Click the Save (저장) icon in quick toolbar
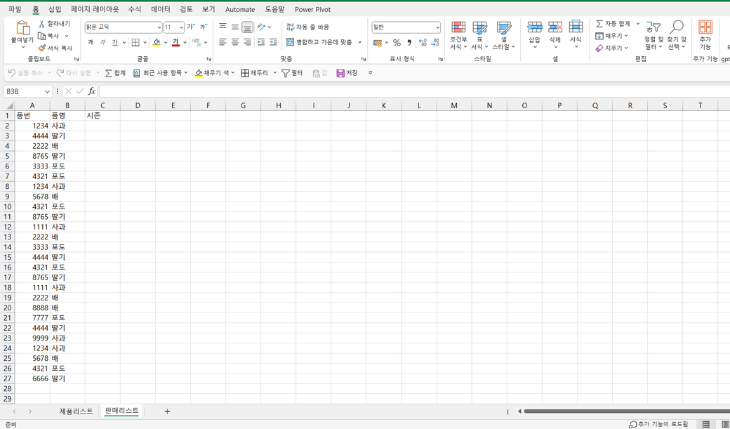 click(x=340, y=73)
